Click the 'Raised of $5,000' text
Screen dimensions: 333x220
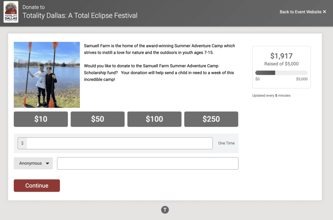[281, 64]
